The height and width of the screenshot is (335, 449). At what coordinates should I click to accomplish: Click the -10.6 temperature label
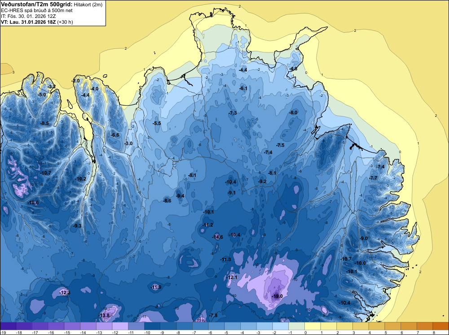pyautogui.click(x=33, y=202)
